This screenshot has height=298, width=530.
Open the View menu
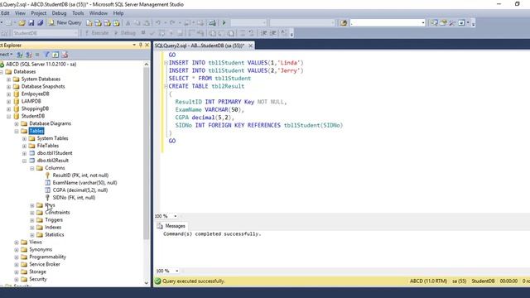click(20, 13)
